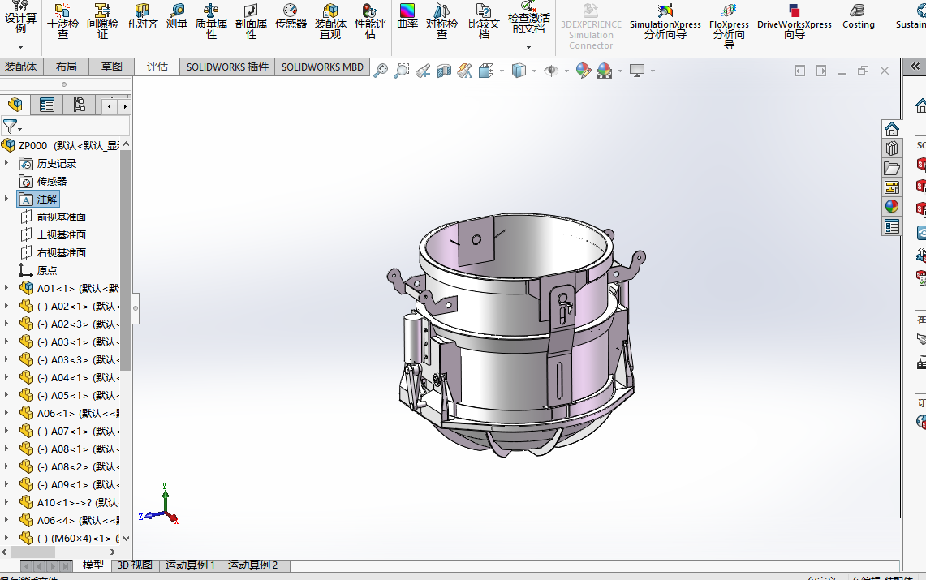
Task: Select the 原点 origin item
Action: pos(47,270)
